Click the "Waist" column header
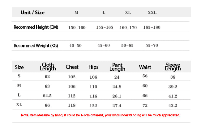Image resolution: width=201 pixels, height=136 pixels. tap(145, 67)
